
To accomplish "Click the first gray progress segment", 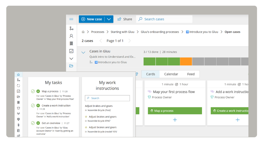I will click(x=198, y=61).
